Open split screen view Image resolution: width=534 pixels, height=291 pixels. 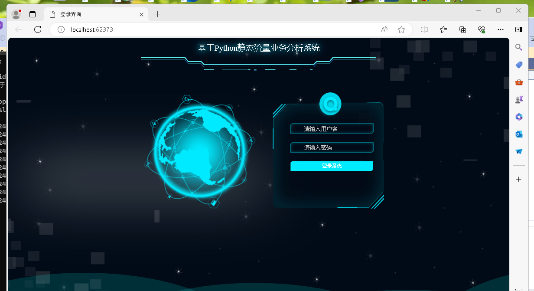tap(424, 29)
